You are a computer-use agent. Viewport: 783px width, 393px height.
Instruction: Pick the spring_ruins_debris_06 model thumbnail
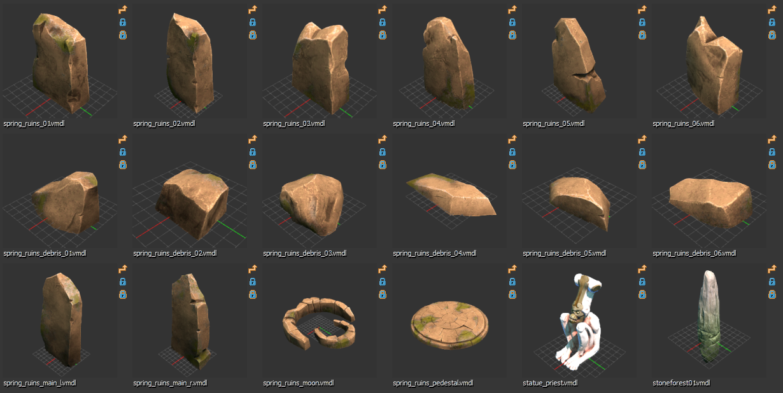pos(709,192)
